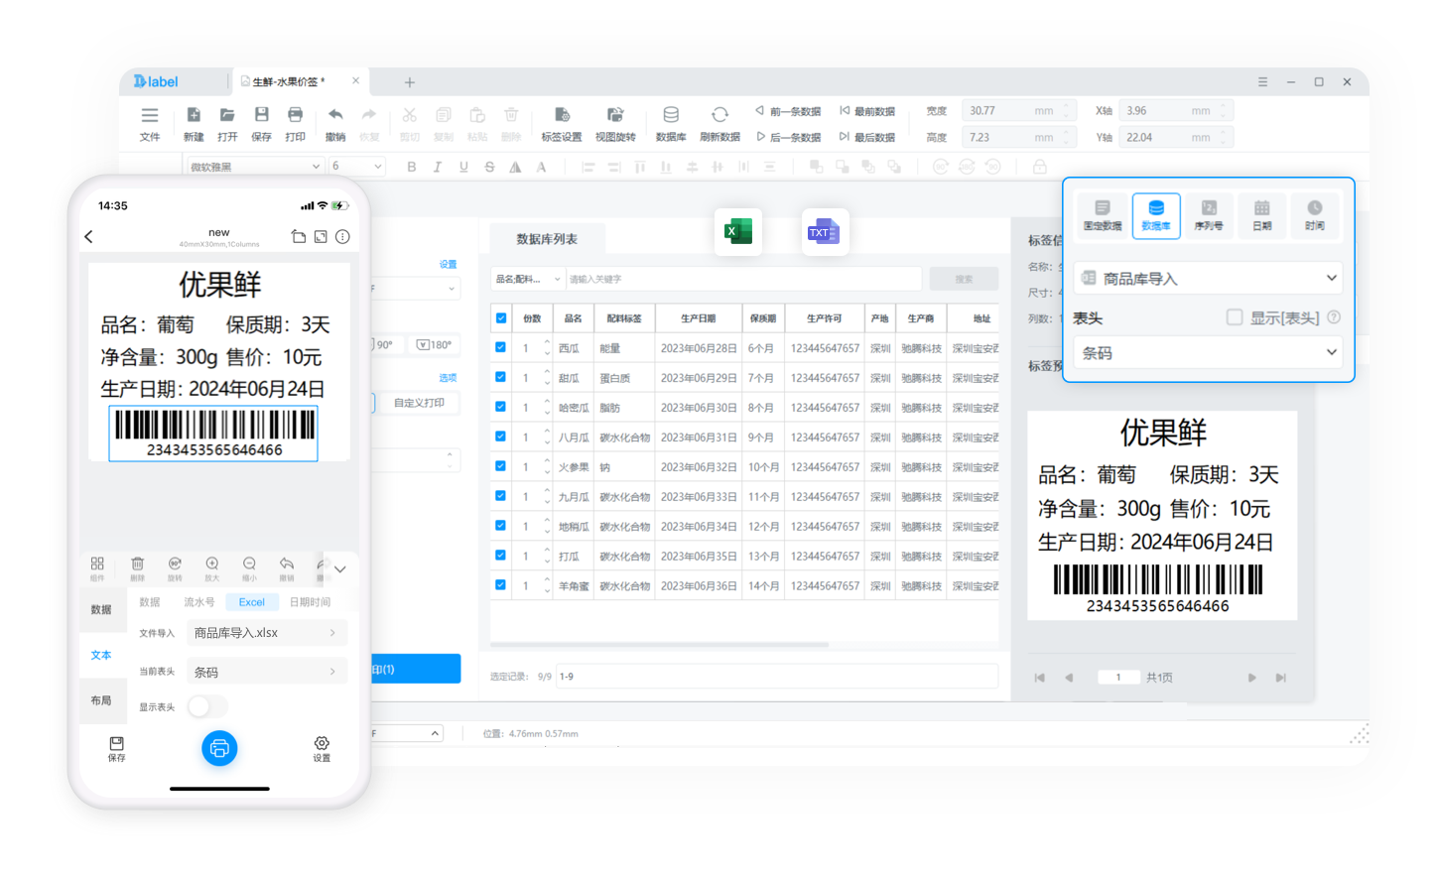The width and height of the screenshot is (1437, 877).
Task: Open the 微软雅黑 font dropdown
Action: click(x=255, y=167)
